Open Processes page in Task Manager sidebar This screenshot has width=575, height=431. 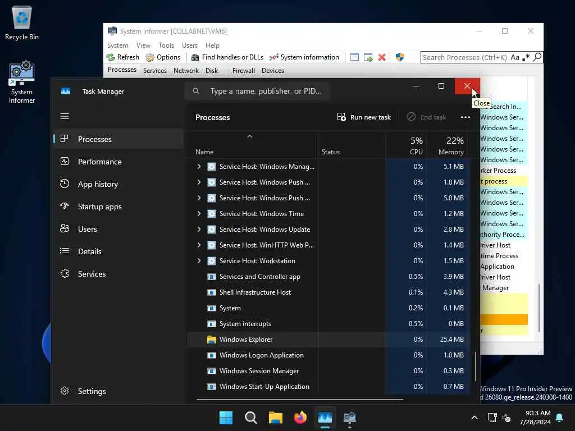[x=118, y=139]
